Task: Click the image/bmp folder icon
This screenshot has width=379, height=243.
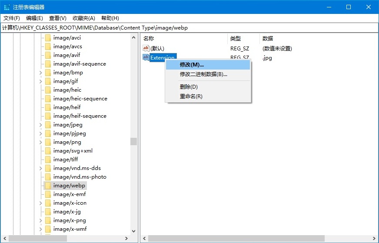Action: (x=48, y=73)
